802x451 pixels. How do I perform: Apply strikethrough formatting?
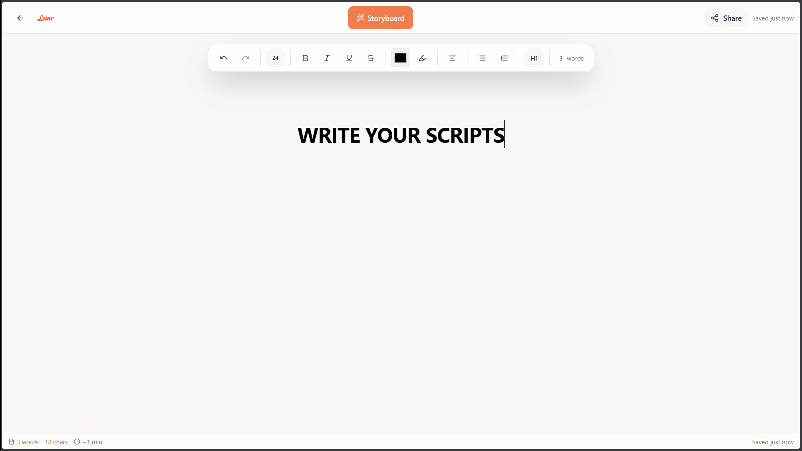coord(371,58)
